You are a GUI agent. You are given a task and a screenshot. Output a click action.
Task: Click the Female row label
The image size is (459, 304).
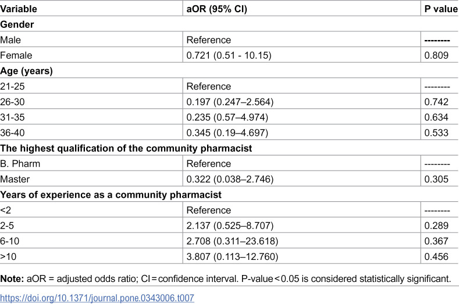tap(16, 55)
